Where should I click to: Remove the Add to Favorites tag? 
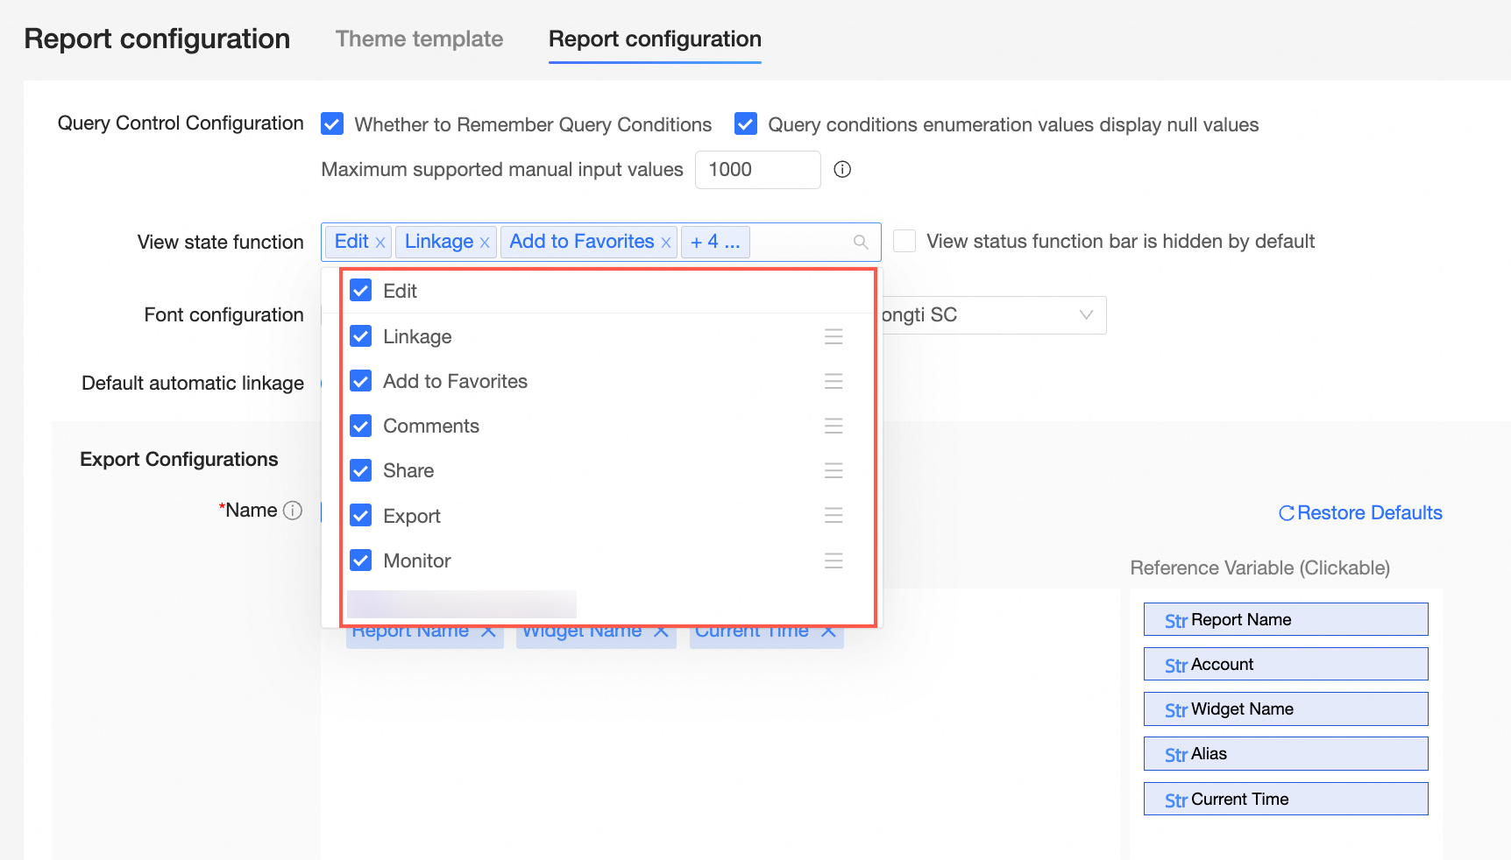pyautogui.click(x=666, y=243)
